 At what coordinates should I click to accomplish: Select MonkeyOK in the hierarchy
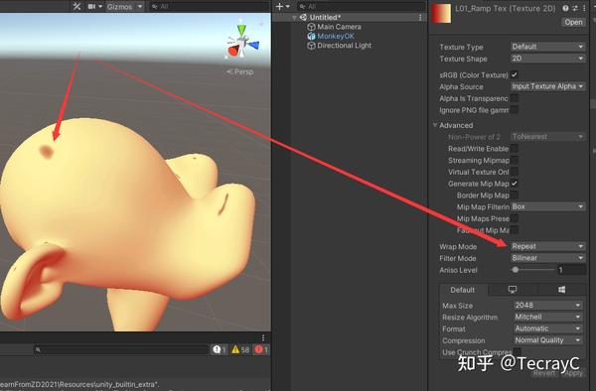click(x=336, y=36)
